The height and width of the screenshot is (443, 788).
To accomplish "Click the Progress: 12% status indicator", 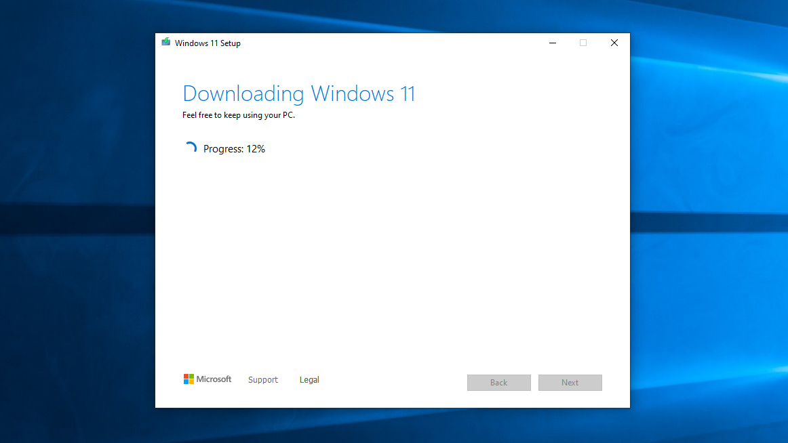I will click(234, 148).
